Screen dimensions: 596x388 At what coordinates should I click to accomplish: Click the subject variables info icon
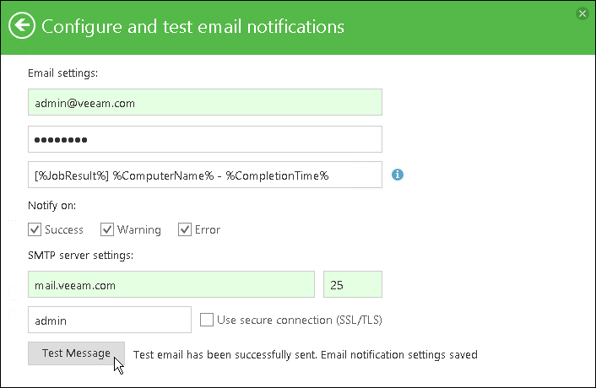coord(398,175)
